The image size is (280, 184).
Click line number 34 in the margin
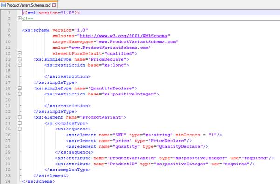point(7,181)
